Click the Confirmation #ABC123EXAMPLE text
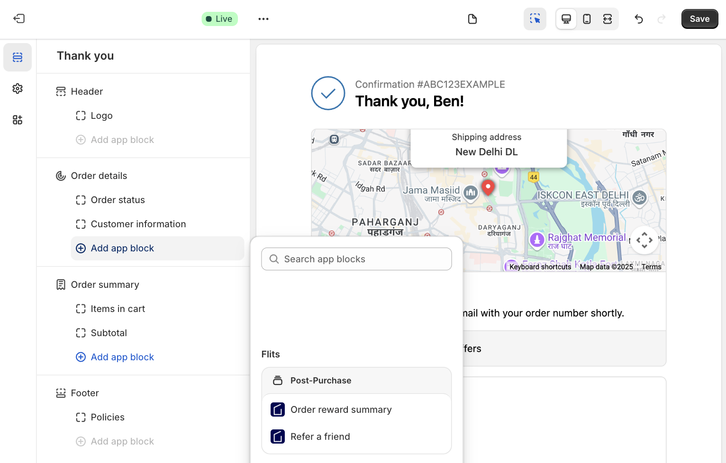The image size is (726, 463). click(430, 84)
